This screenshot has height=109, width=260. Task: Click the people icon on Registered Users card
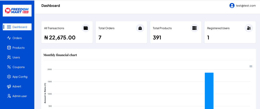tap(249, 28)
